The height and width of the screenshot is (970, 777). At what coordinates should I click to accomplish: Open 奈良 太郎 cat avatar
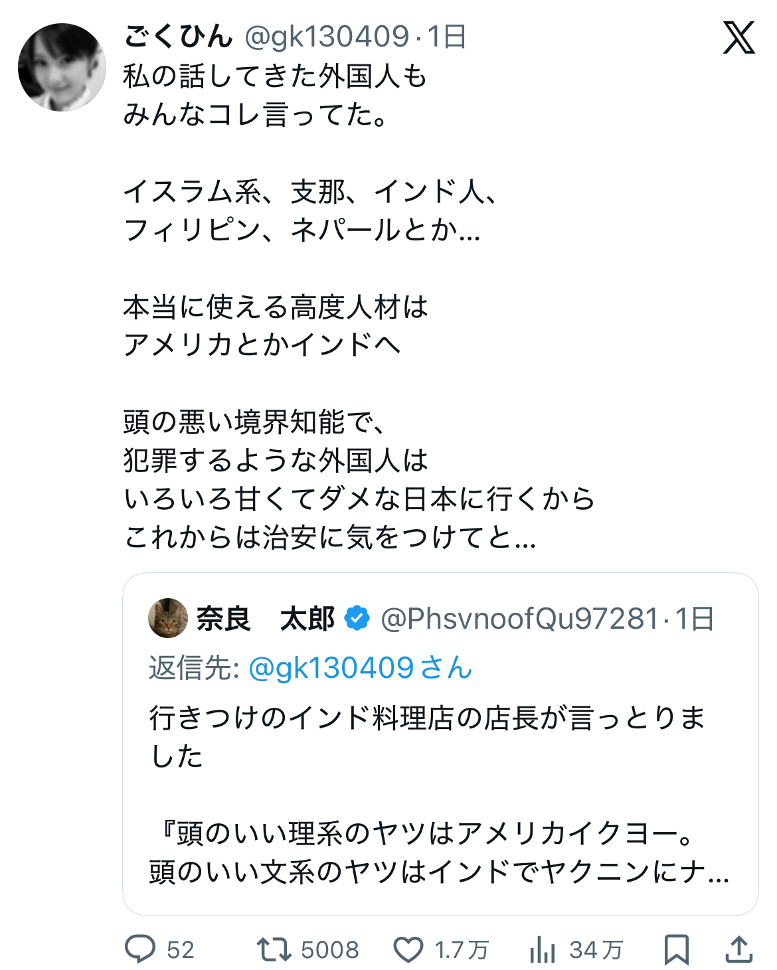pos(168,618)
